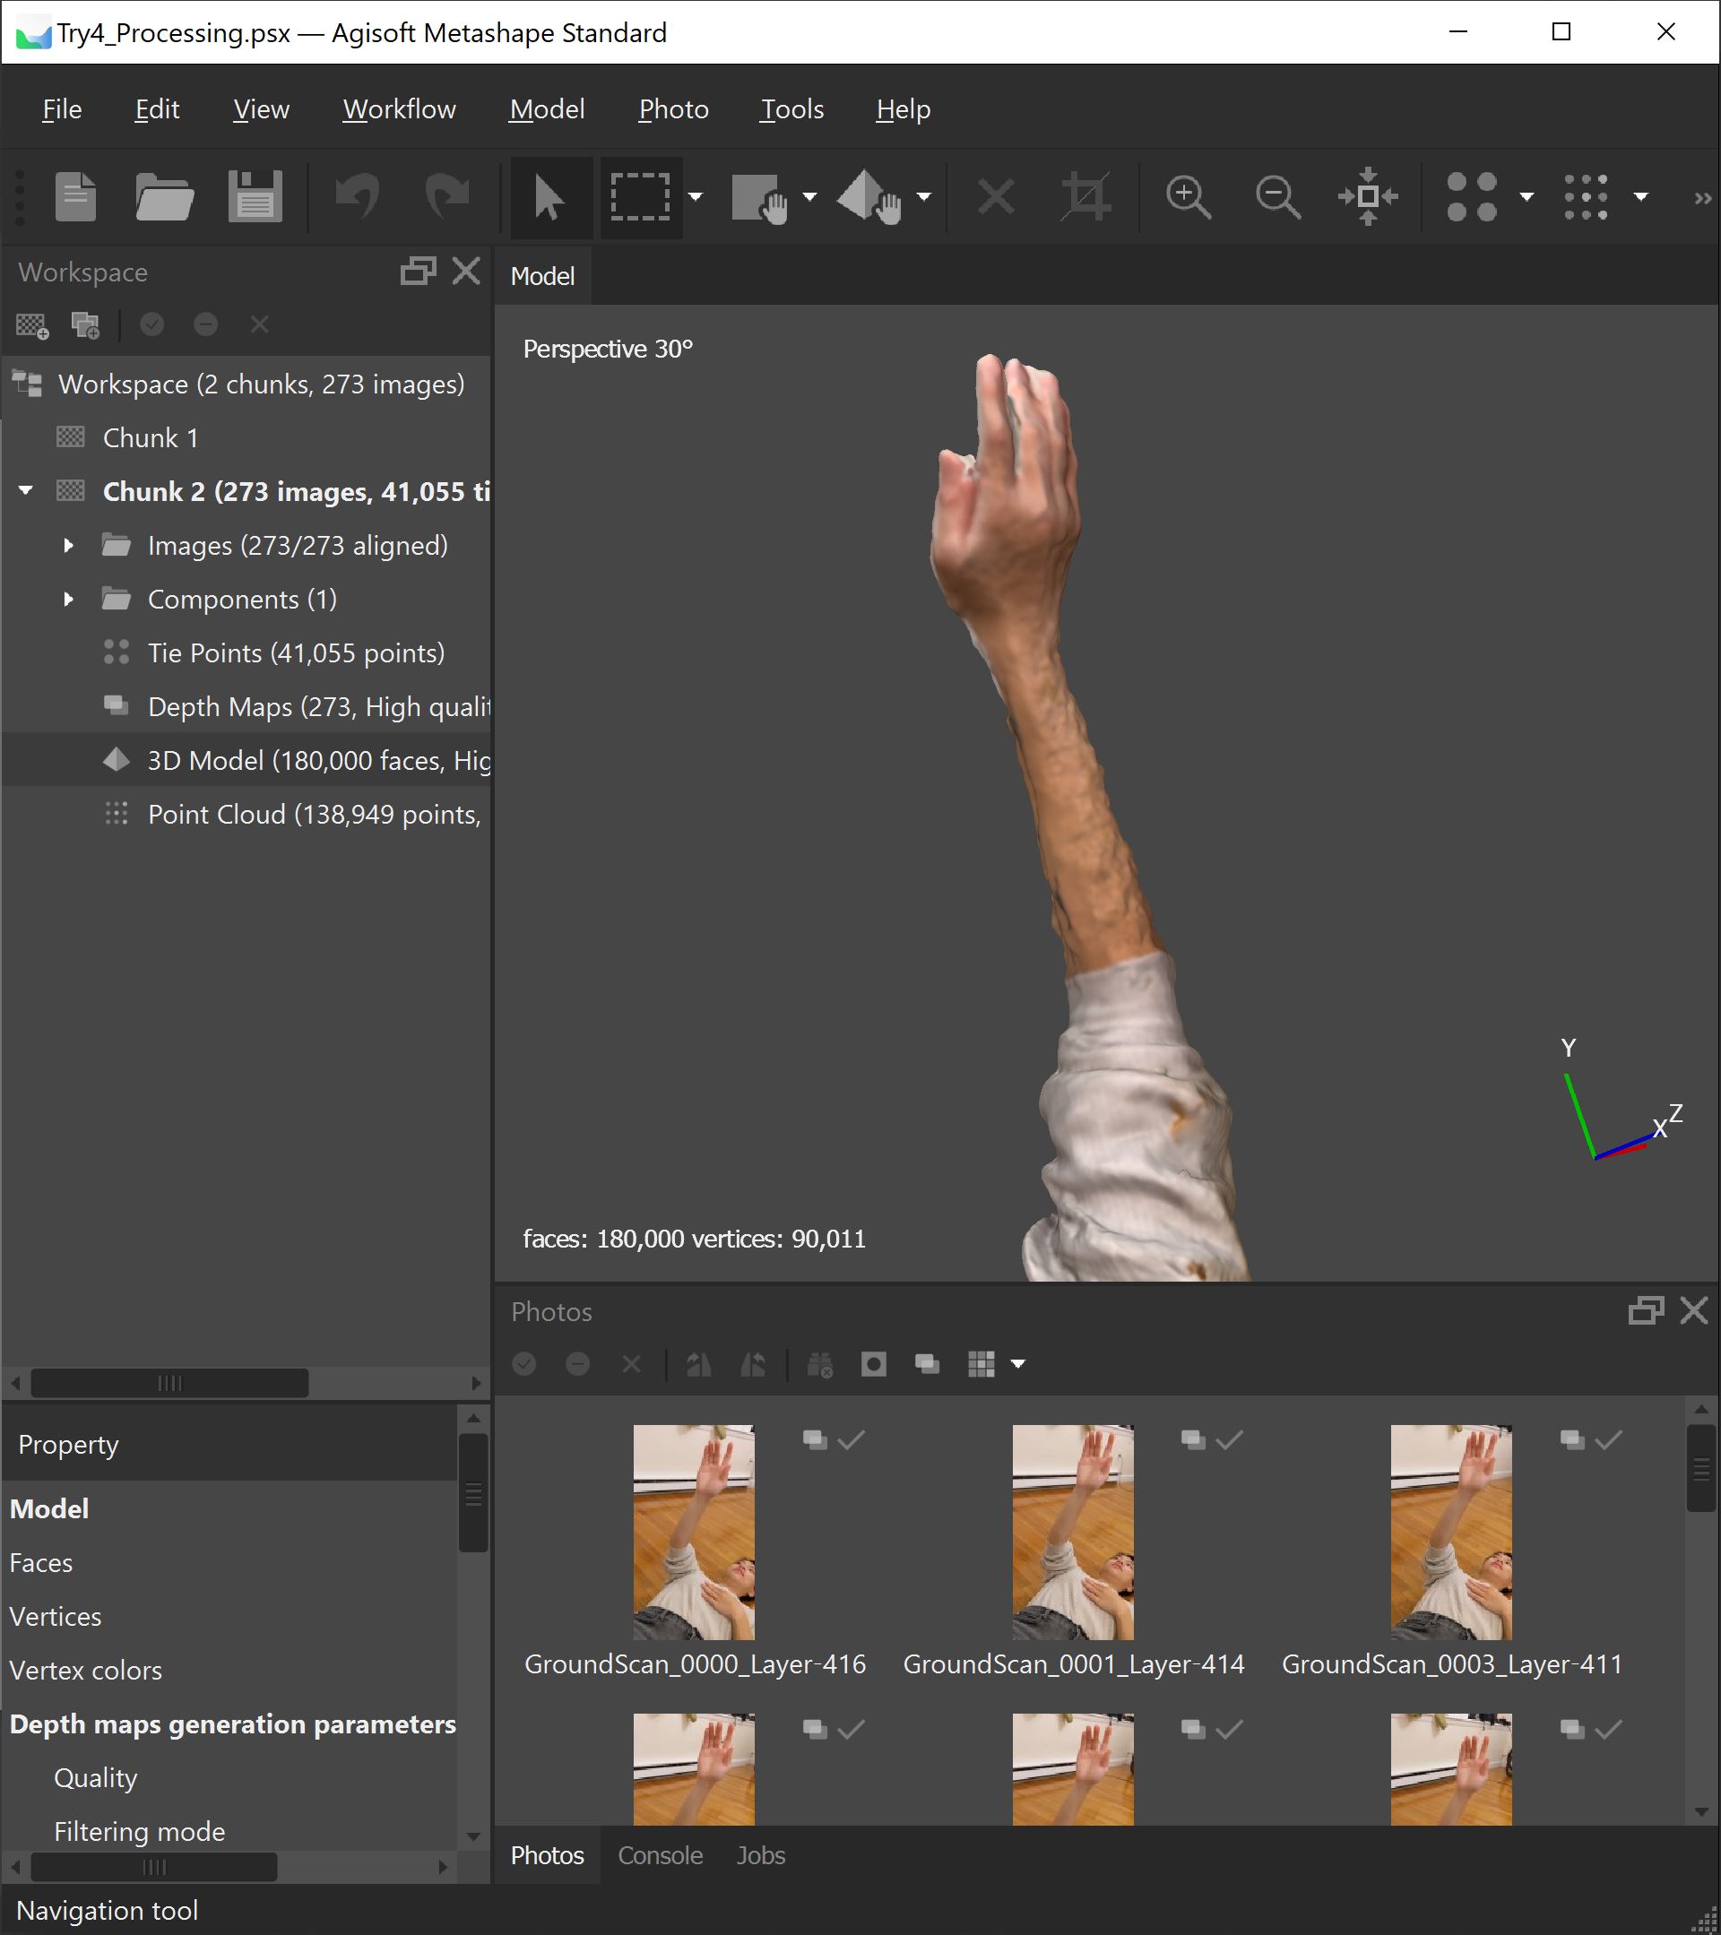1721x1935 pixels.
Task: Click the New document toolbar icon
Action: pyautogui.click(x=75, y=197)
